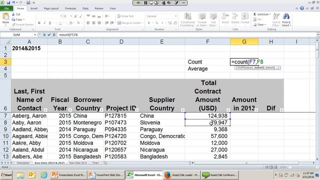The image size is (320, 180).
Task: Open filter dropdown for Borrower Country
Action: (x=101, y=110)
